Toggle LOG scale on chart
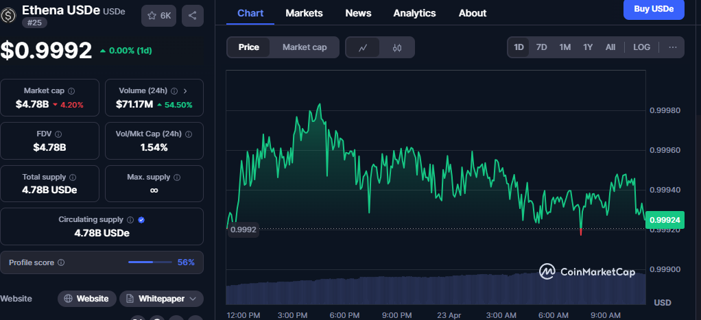This screenshot has width=701, height=320. click(641, 47)
